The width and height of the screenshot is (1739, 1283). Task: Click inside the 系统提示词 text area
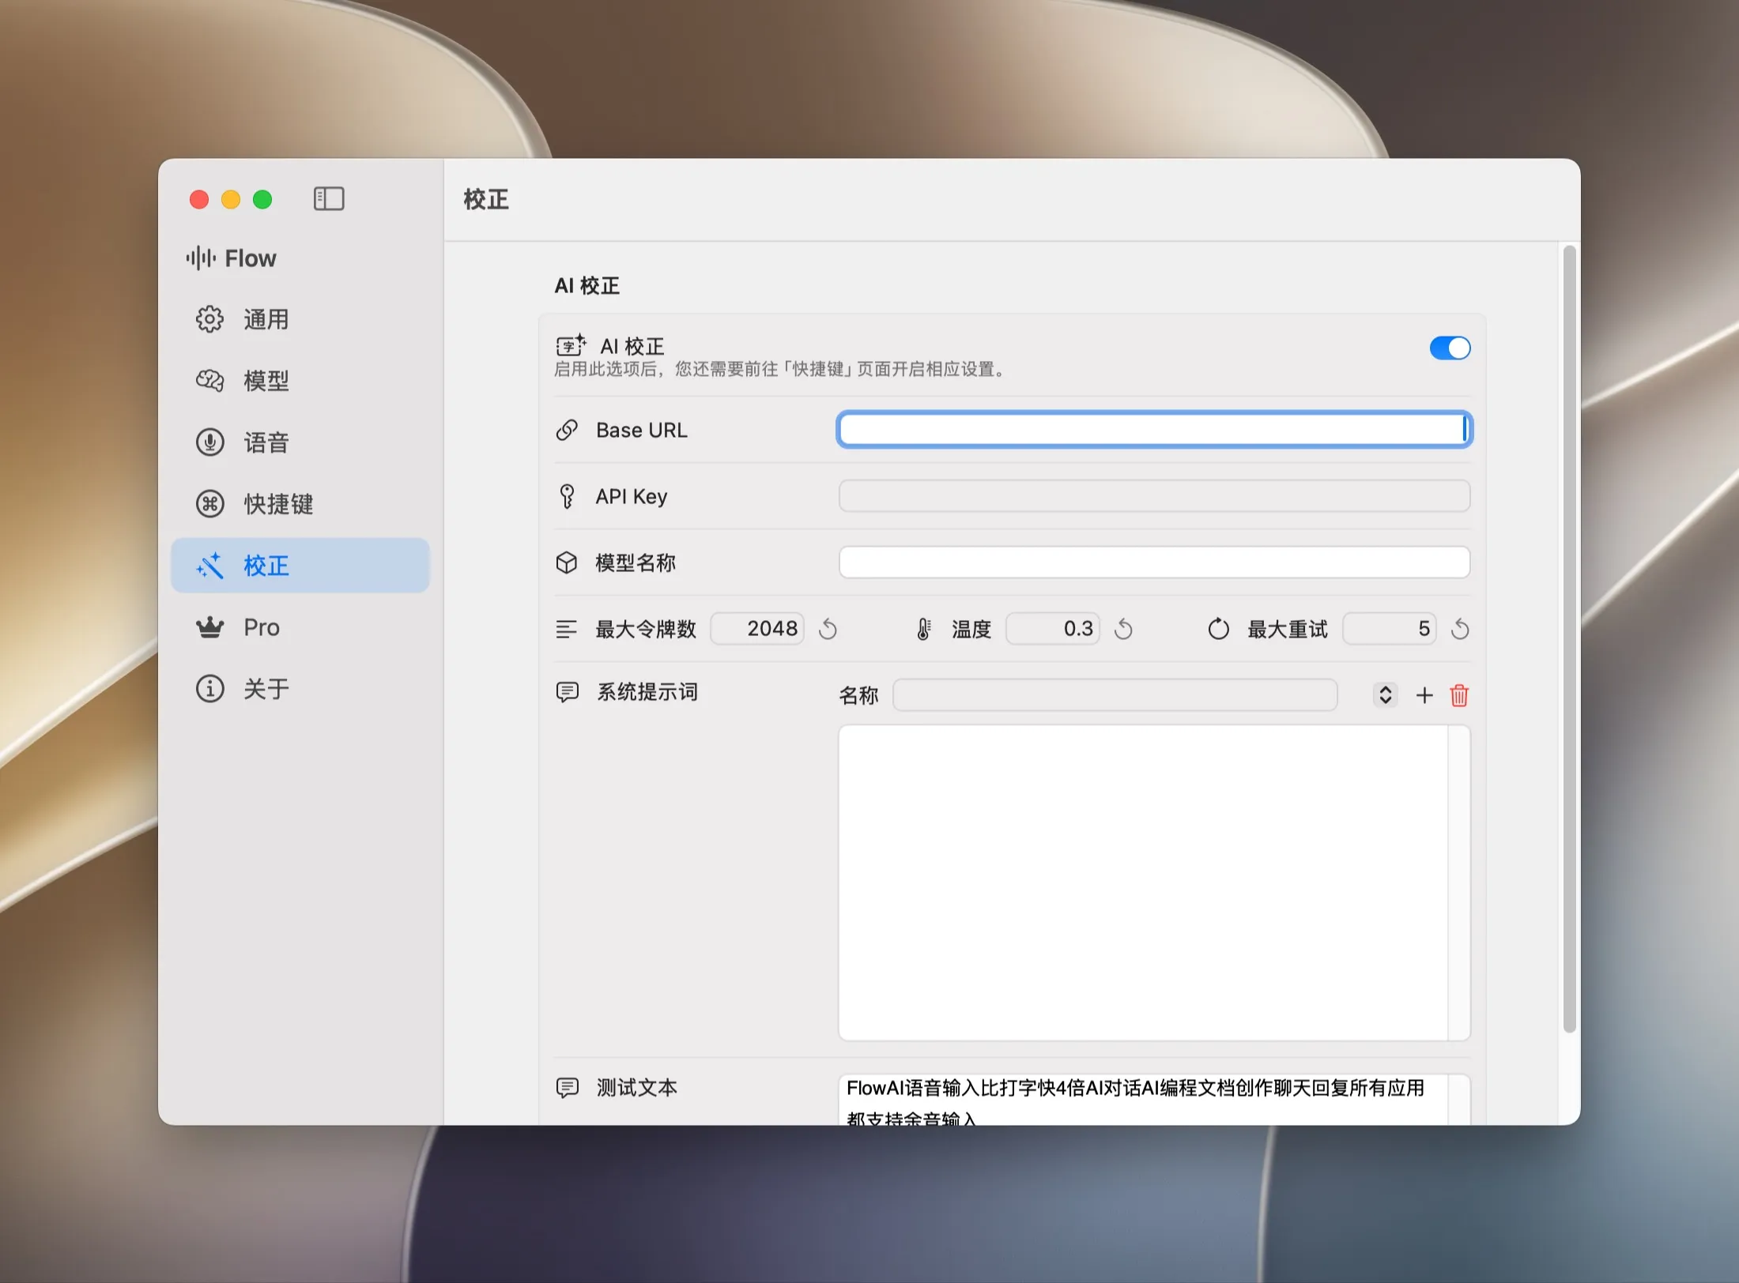pos(1154,882)
